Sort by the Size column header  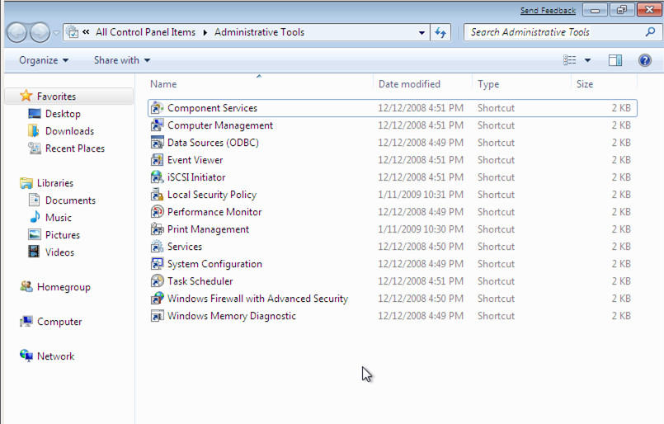point(605,84)
